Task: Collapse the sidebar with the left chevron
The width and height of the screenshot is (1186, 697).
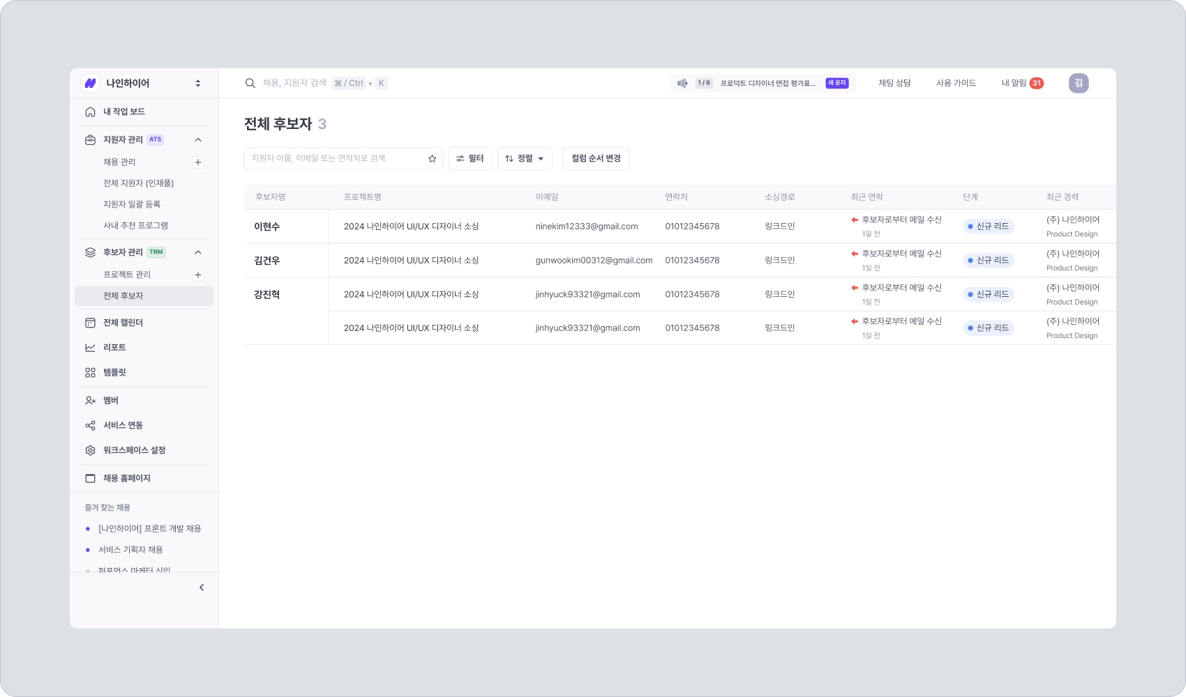Action: click(202, 588)
